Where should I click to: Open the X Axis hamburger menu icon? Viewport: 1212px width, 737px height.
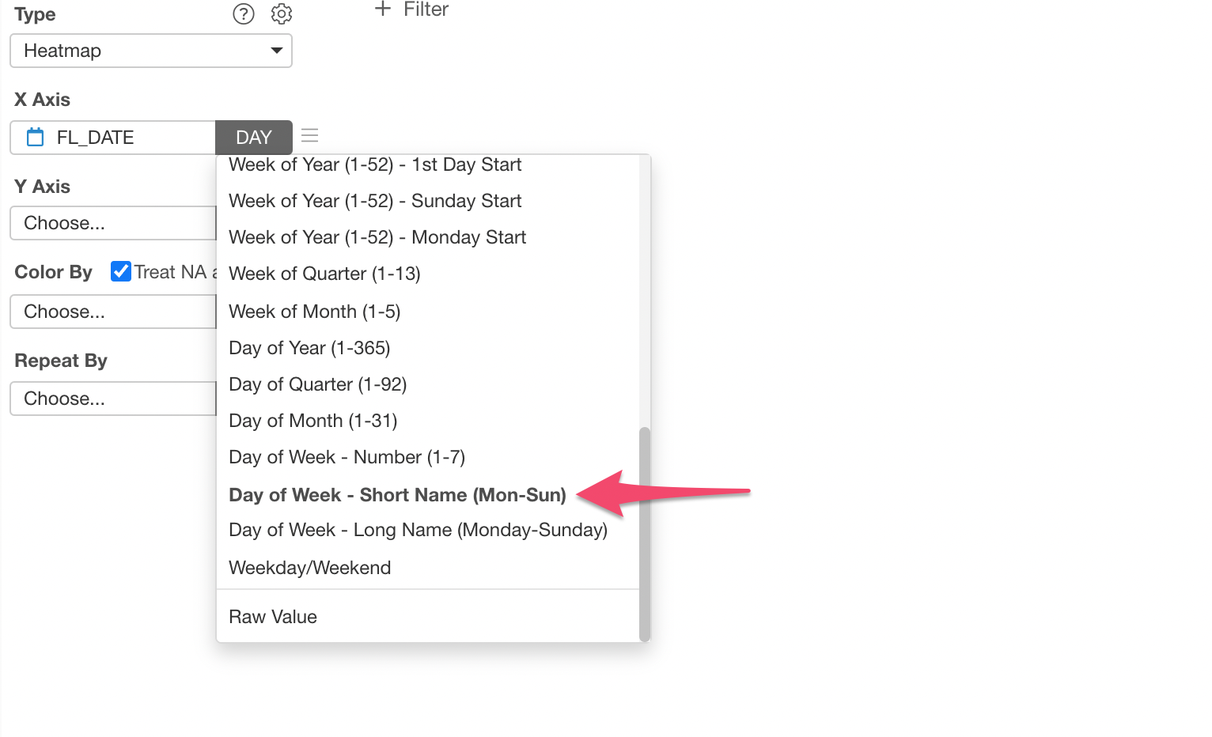(x=310, y=136)
